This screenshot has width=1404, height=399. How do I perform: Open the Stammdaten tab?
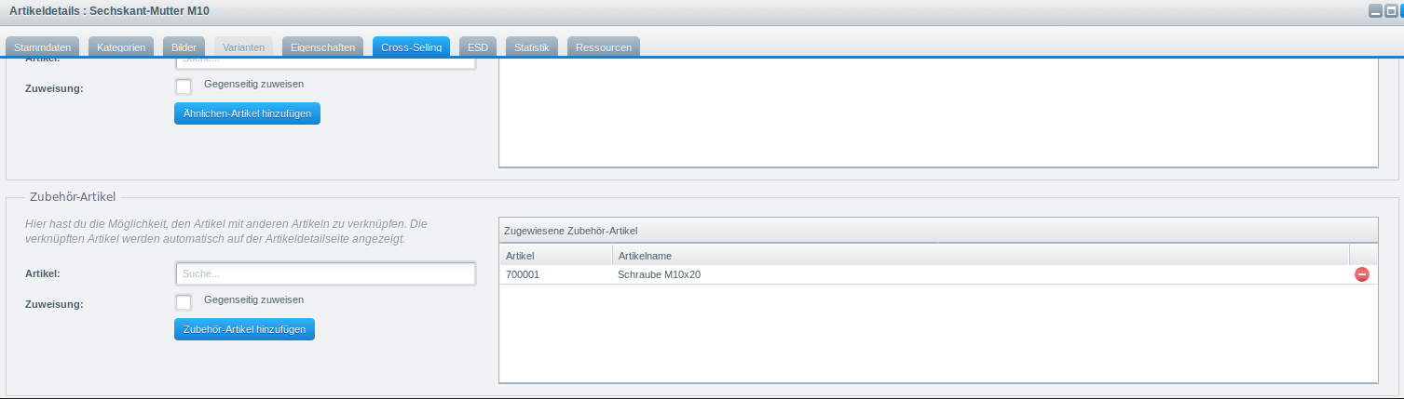pos(43,47)
